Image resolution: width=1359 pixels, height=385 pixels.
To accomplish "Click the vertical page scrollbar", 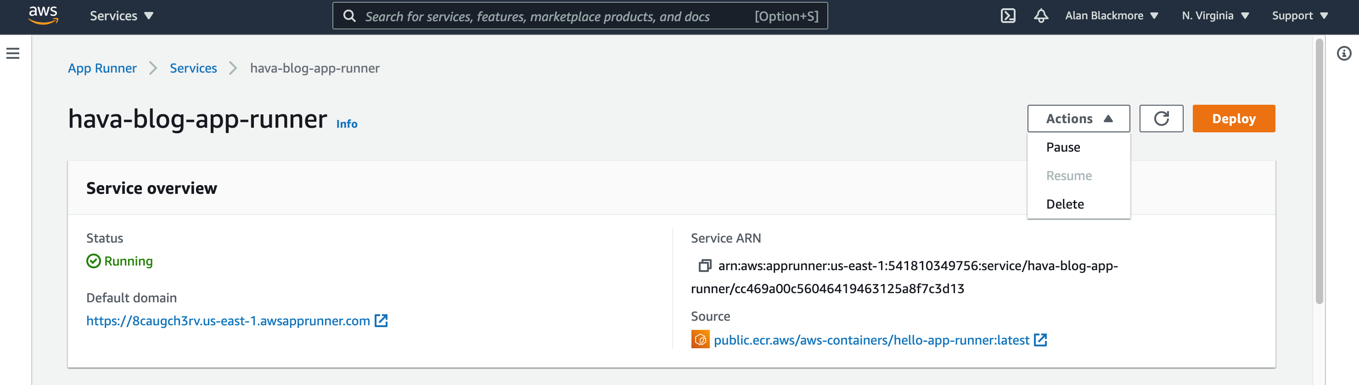I will click(1319, 171).
